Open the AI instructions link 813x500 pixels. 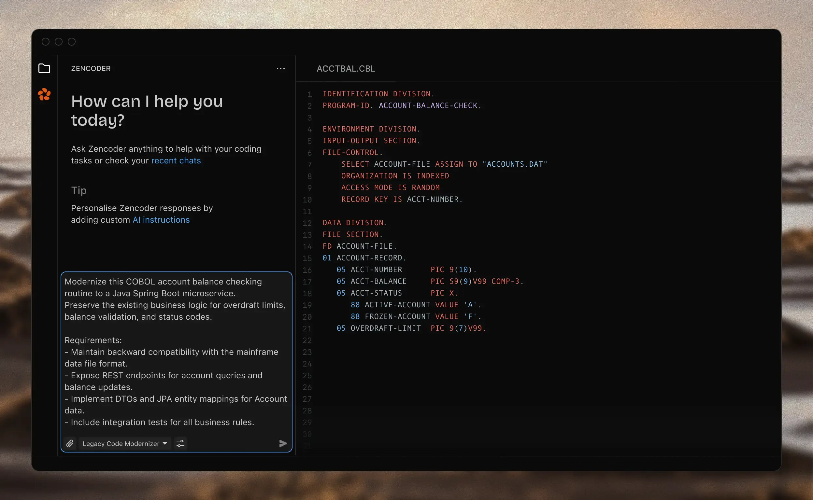click(x=161, y=220)
